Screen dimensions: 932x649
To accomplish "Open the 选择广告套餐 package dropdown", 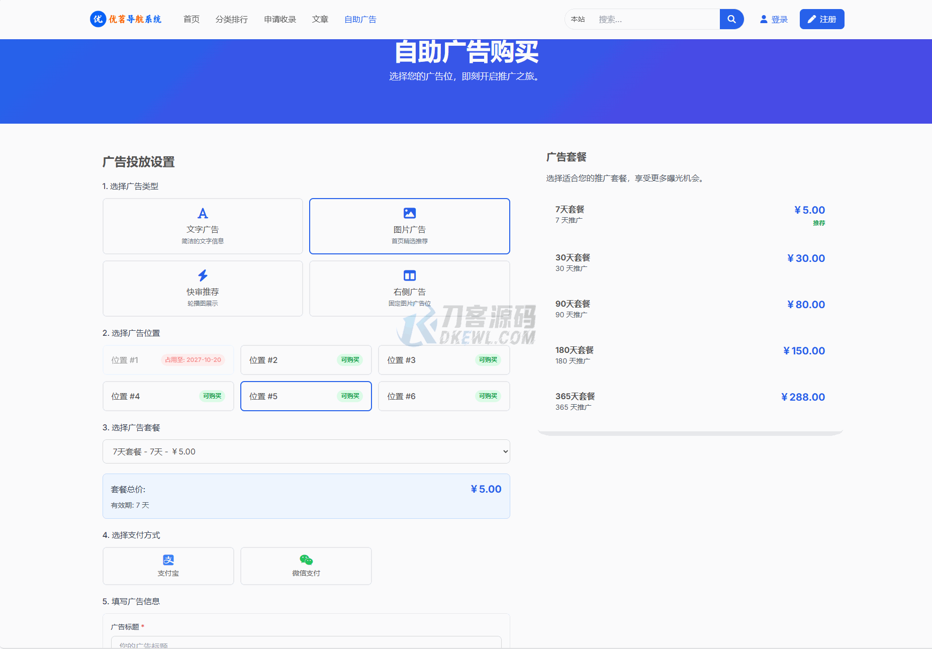I will pyautogui.click(x=306, y=451).
